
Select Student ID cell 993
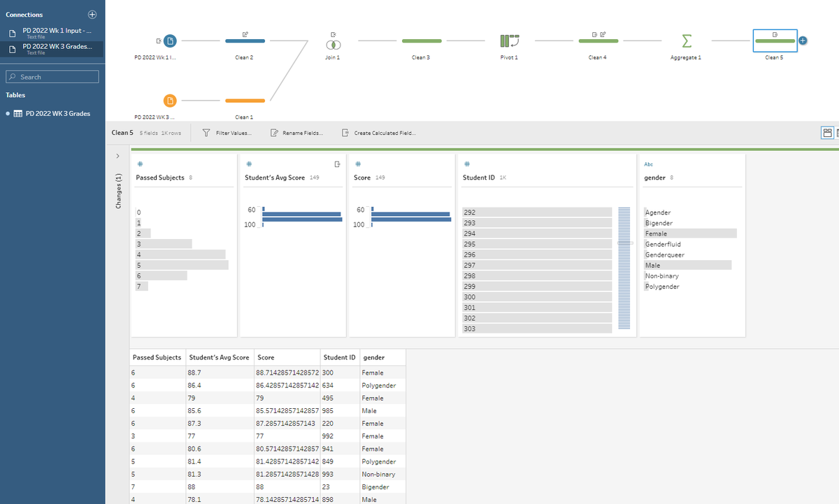[x=339, y=474]
